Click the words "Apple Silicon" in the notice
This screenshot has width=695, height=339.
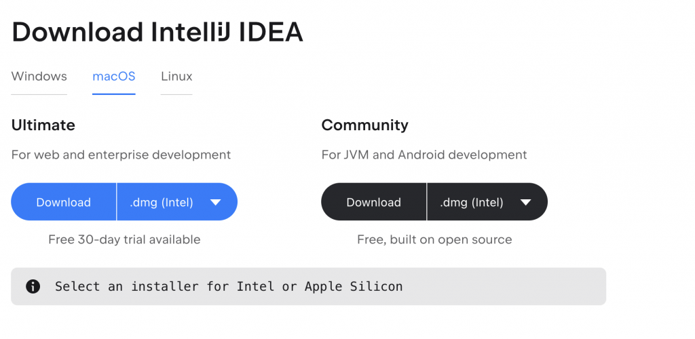[x=354, y=287]
